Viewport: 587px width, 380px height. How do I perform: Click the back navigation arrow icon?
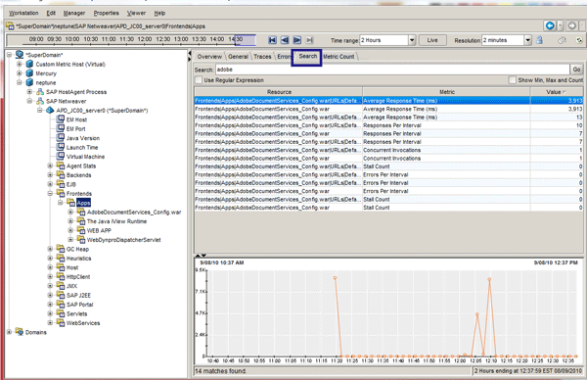(550, 25)
